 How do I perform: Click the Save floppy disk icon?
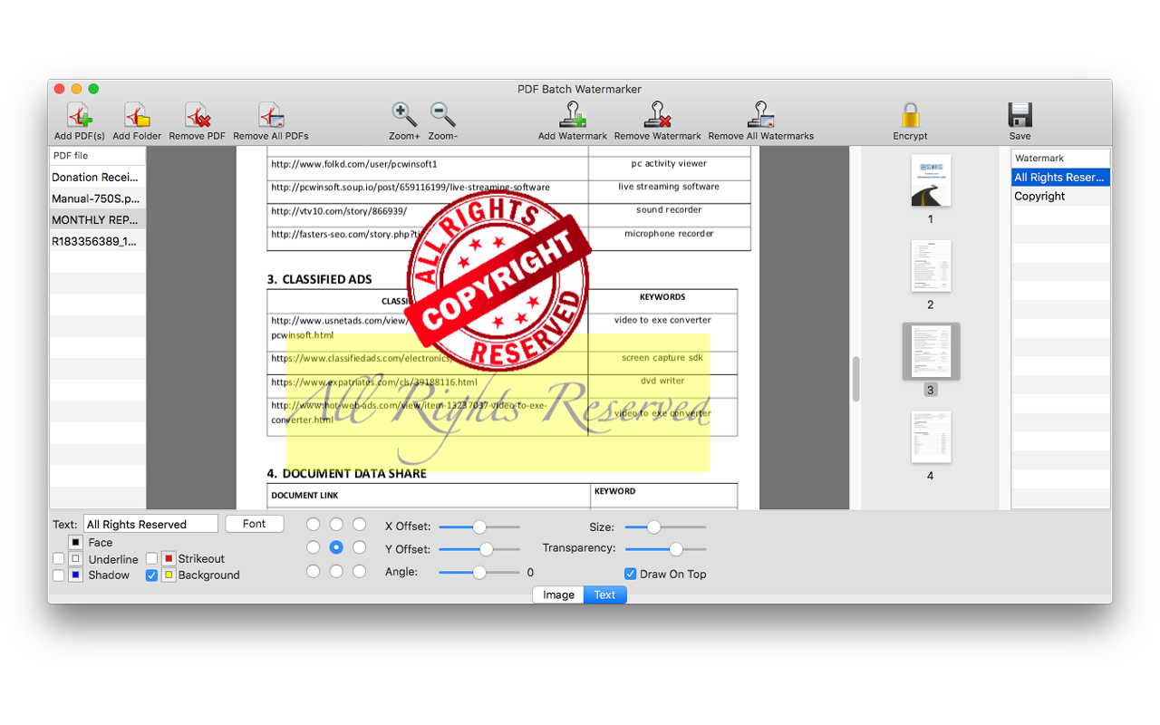coord(1020,115)
